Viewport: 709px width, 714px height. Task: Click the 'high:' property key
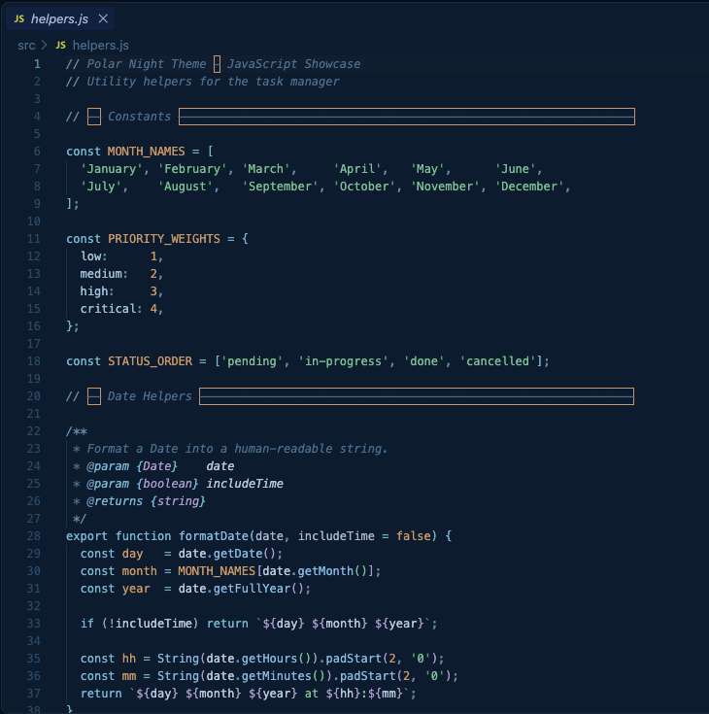coord(97,291)
